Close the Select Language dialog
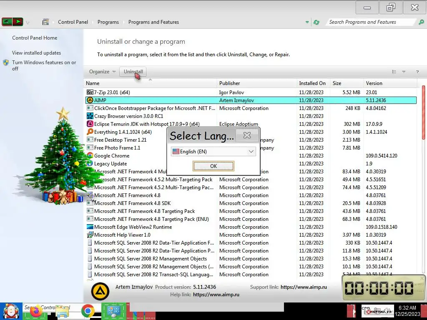Image resolution: width=427 pixels, height=320 pixels. click(247, 135)
